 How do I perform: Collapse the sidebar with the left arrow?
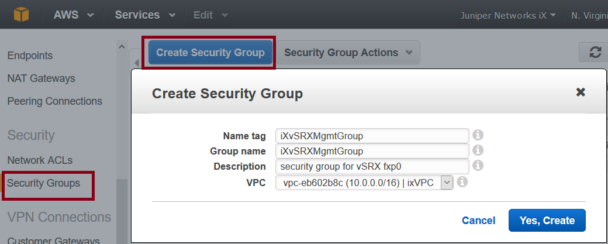pos(137,63)
